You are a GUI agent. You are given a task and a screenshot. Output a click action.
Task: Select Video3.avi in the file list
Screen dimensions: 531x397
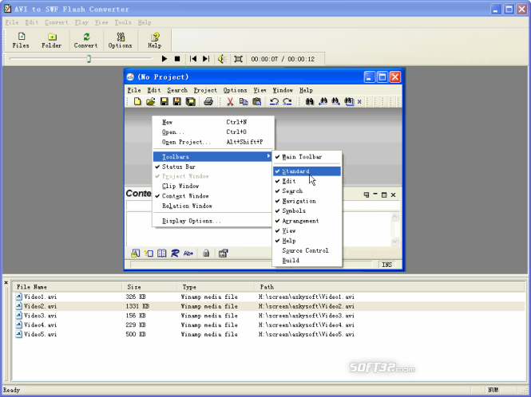(270, 316)
